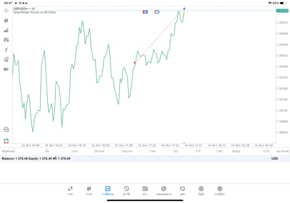The width and height of the screenshot is (290, 203).
Task: Open the indicators f icon
Action: 6,50
